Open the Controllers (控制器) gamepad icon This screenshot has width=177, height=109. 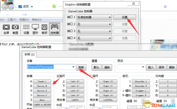pos(54,29)
